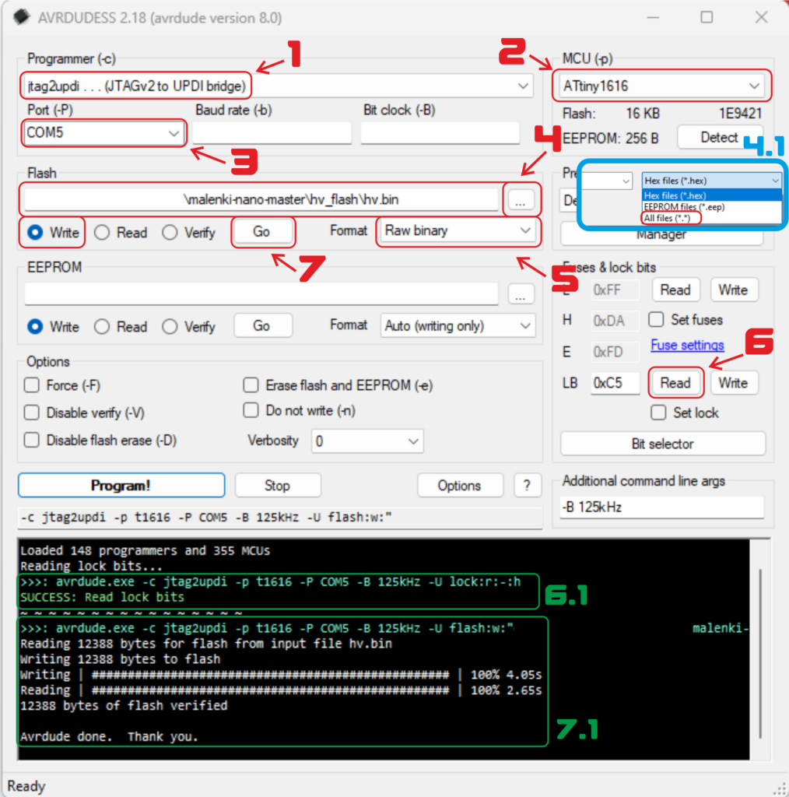Click the 1E9421 signature text
789x797 pixels.
(740, 114)
